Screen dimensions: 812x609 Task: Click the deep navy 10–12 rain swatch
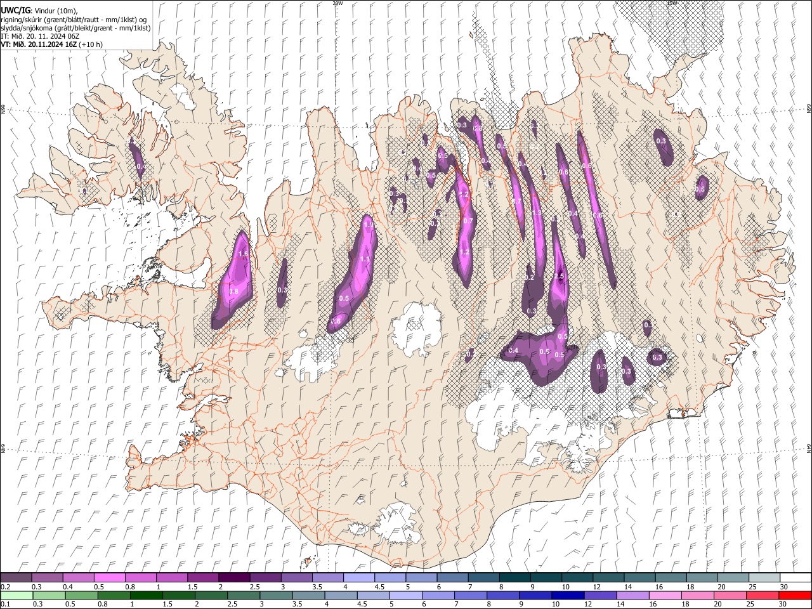pos(568,595)
